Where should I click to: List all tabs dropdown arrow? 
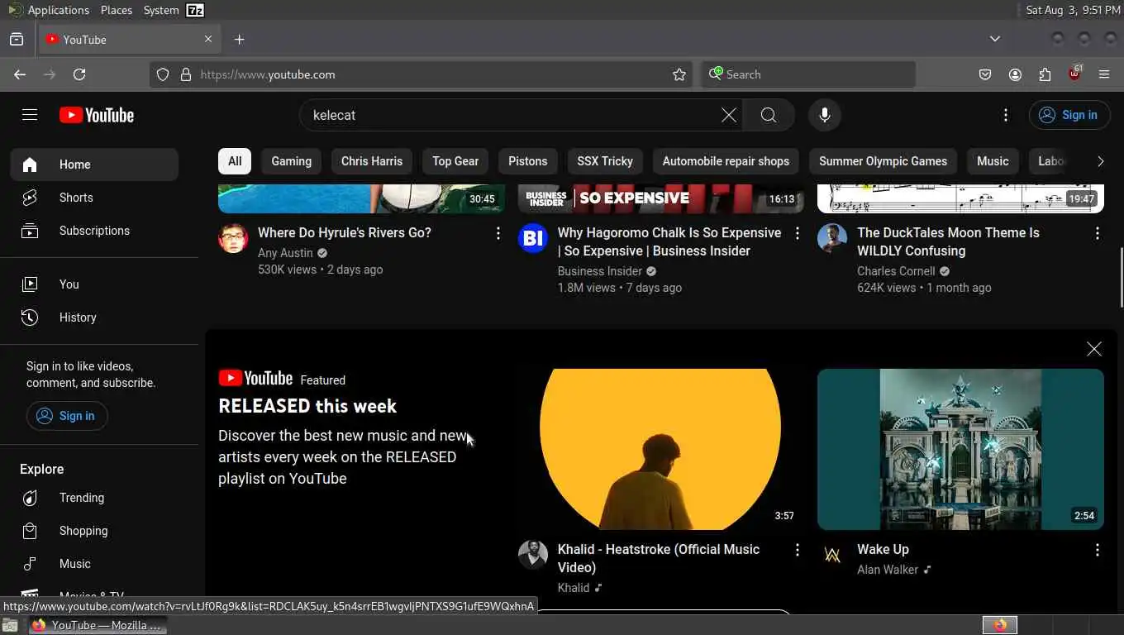click(995, 39)
